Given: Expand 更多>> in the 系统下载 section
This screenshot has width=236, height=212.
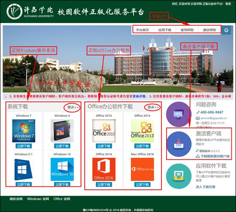Looking at the screenshot, I should pos(73,107).
